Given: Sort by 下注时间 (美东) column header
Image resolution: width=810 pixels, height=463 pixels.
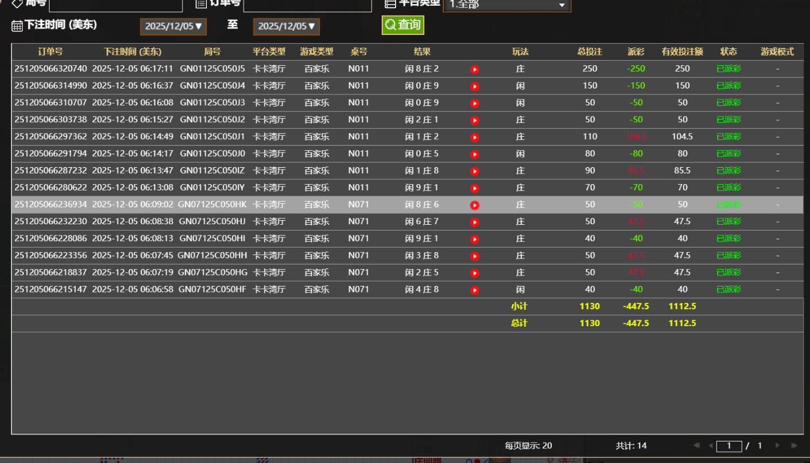Looking at the screenshot, I should coord(132,52).
